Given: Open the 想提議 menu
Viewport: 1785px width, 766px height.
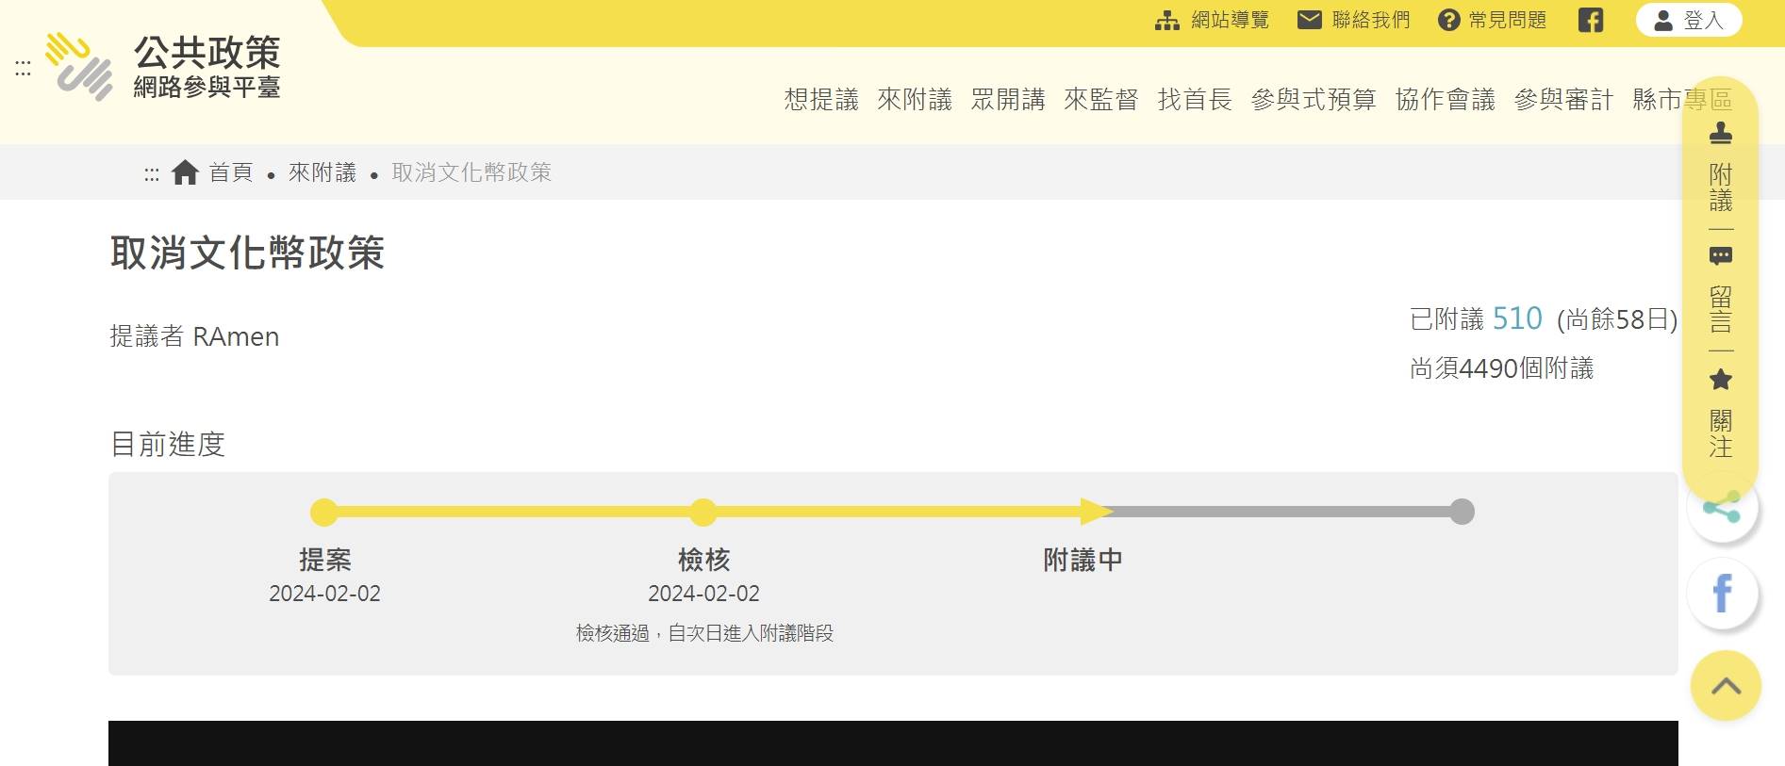Looking at the screenshot, I should point(821,99).
